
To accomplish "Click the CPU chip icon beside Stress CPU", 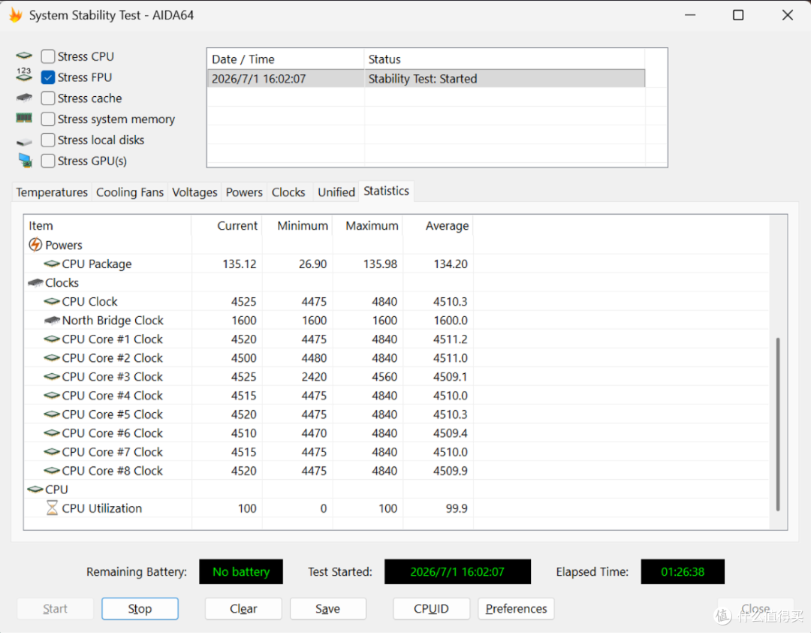I will click(24, 56).
